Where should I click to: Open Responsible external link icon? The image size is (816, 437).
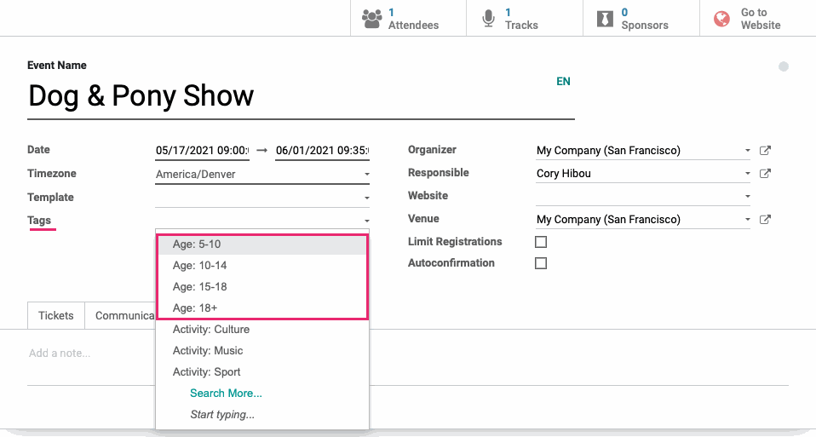point(765,173)
